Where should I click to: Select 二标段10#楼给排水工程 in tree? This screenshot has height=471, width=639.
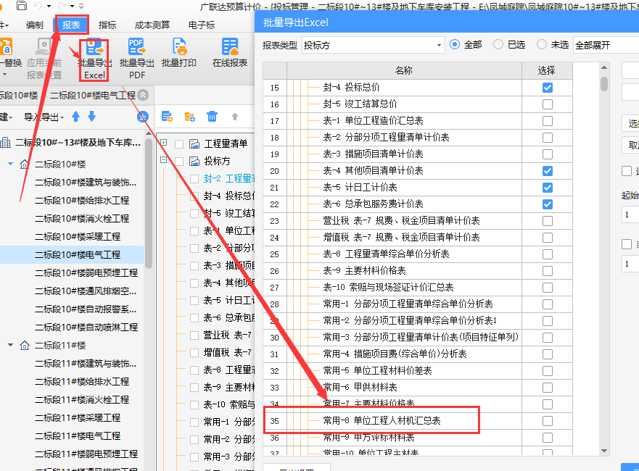point(82,200)
